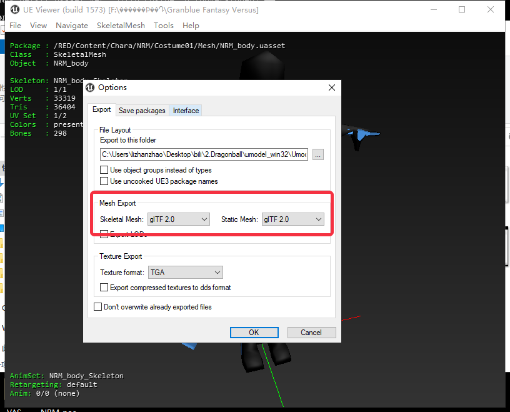Click the Options dialog Unreal logo icon
Screen dimensions: 510x412
pyautogui.click(x=90, y=88)
